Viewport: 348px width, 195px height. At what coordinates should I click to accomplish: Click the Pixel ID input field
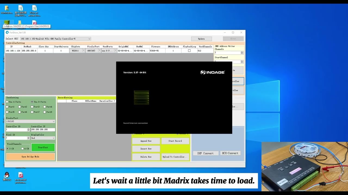click(17, 138)
